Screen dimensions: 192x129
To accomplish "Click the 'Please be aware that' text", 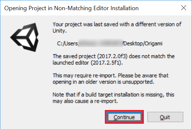I will pos(143,76).
